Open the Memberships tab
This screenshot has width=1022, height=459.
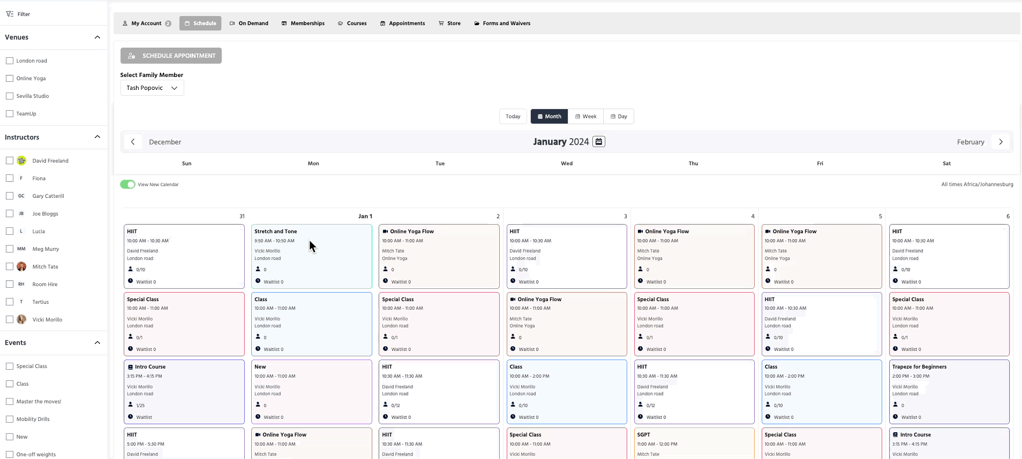point(303,24)
